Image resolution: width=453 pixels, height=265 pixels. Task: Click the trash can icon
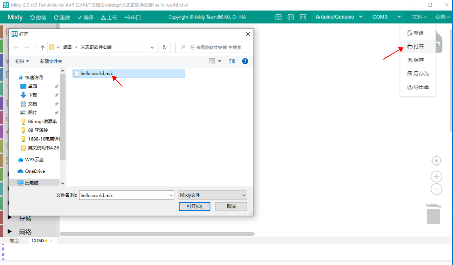point(433,214)
